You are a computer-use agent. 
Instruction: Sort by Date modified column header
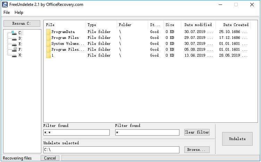click(x=198, y=25)
